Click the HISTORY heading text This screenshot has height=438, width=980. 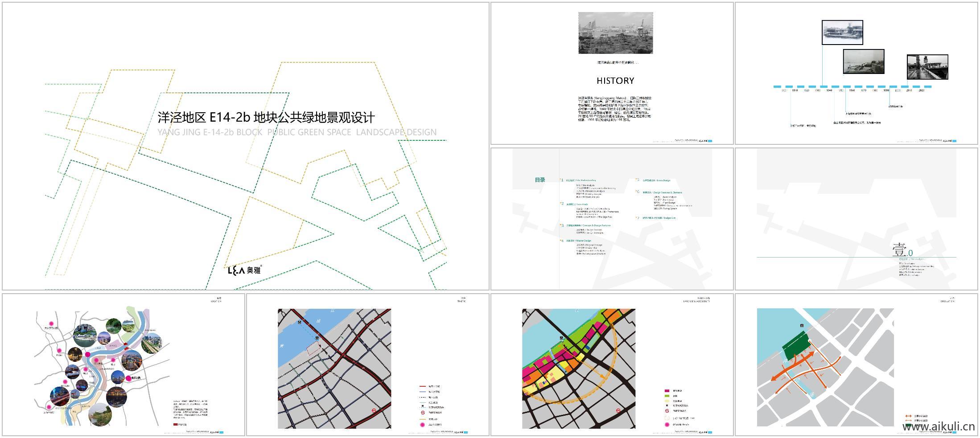615,81
